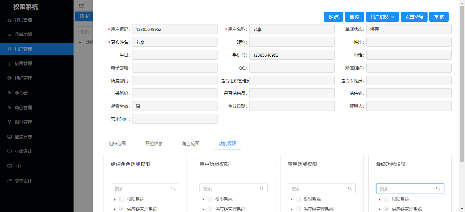The width and height of the screenshot is (465, 212).
Task: Switch to the 角色范围 tab
Action: pyautogui.click(x=191, y=143)
